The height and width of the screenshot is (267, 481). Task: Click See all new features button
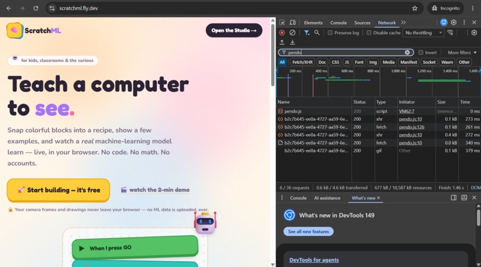[309, 231]
